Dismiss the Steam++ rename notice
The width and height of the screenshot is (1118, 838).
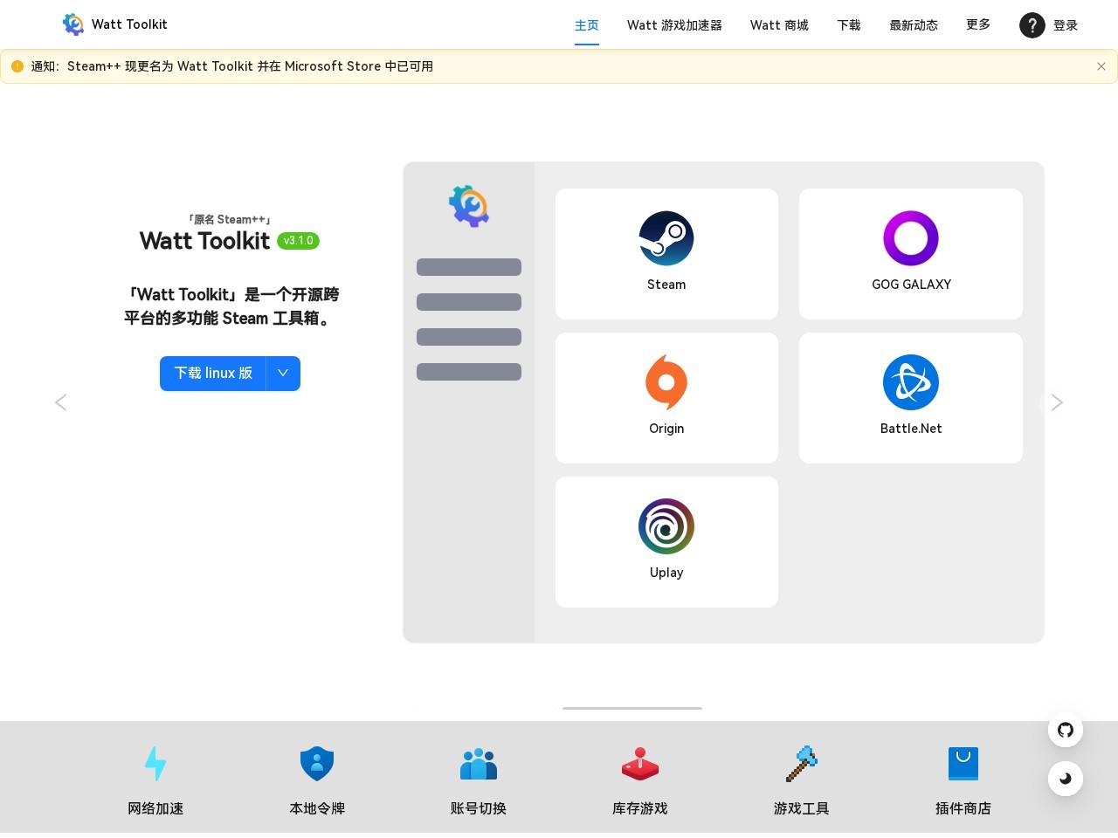(1101, 66)
